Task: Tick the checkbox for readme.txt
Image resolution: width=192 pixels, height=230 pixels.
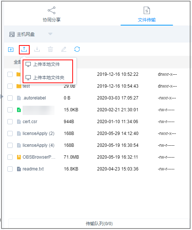Action: [x=10, y=169]
